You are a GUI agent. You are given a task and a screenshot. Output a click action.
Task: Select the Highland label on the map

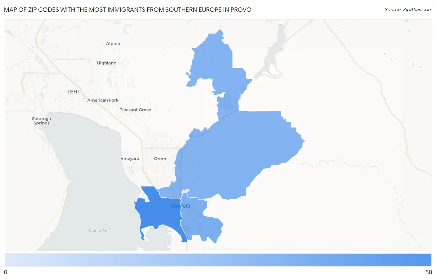click(106, 63)
